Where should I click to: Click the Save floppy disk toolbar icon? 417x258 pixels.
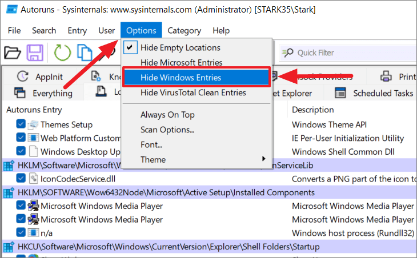pyautogui.click(x=35, y=53)
